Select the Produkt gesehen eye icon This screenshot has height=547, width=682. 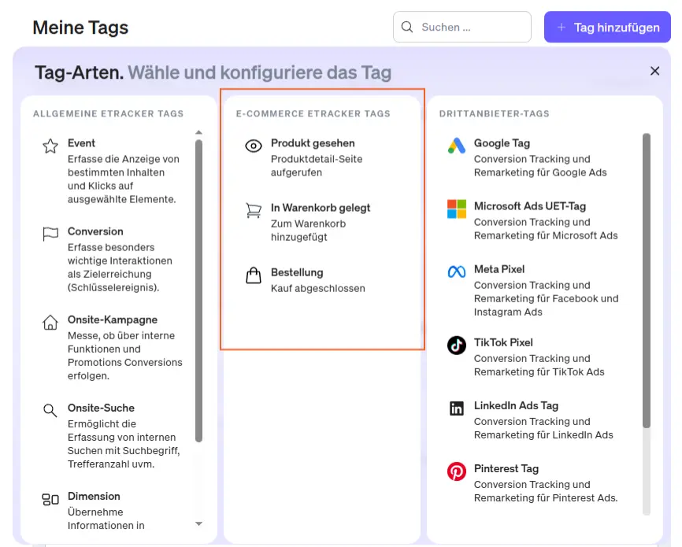coord(253,146)
